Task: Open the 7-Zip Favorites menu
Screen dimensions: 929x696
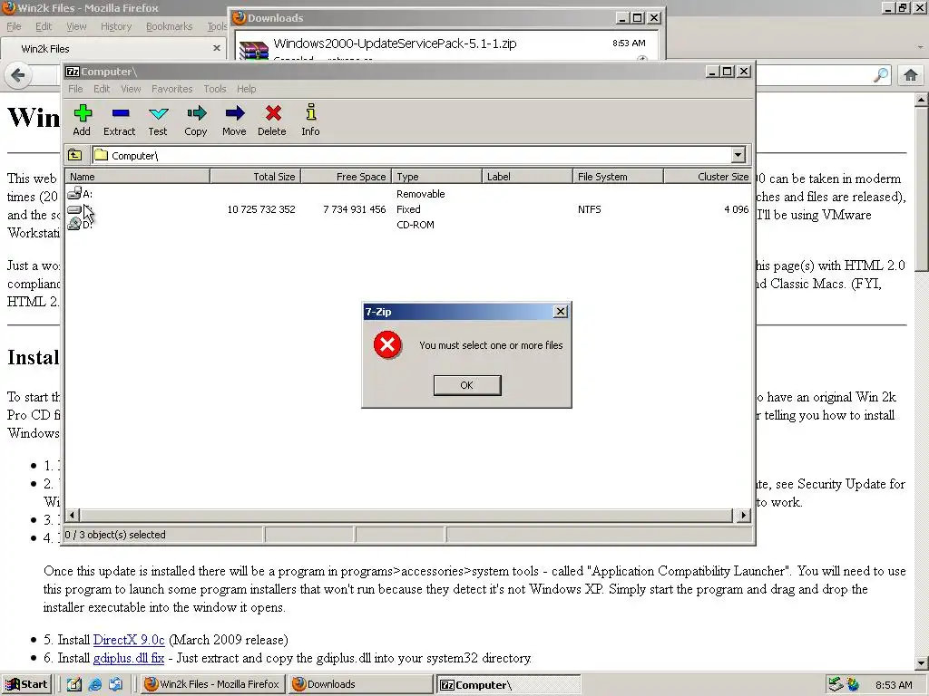Action: tap(171, 89)
